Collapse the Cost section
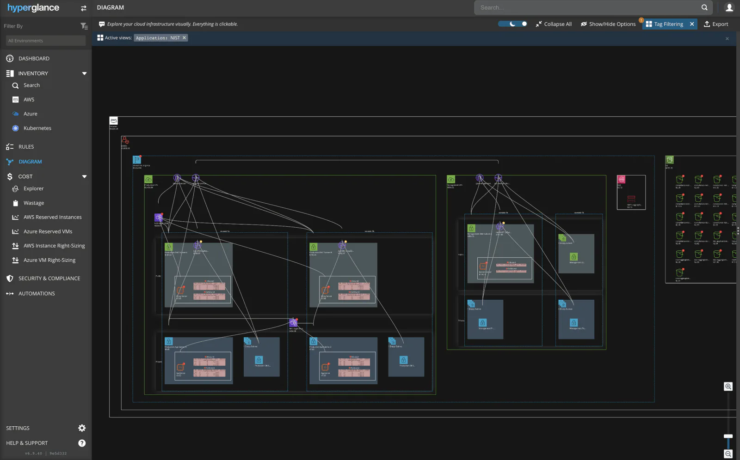Screen dimensions: 740x460 tap(84, 176)
